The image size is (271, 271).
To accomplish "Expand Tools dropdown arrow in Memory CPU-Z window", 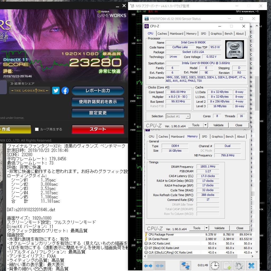I will (206, 228).
